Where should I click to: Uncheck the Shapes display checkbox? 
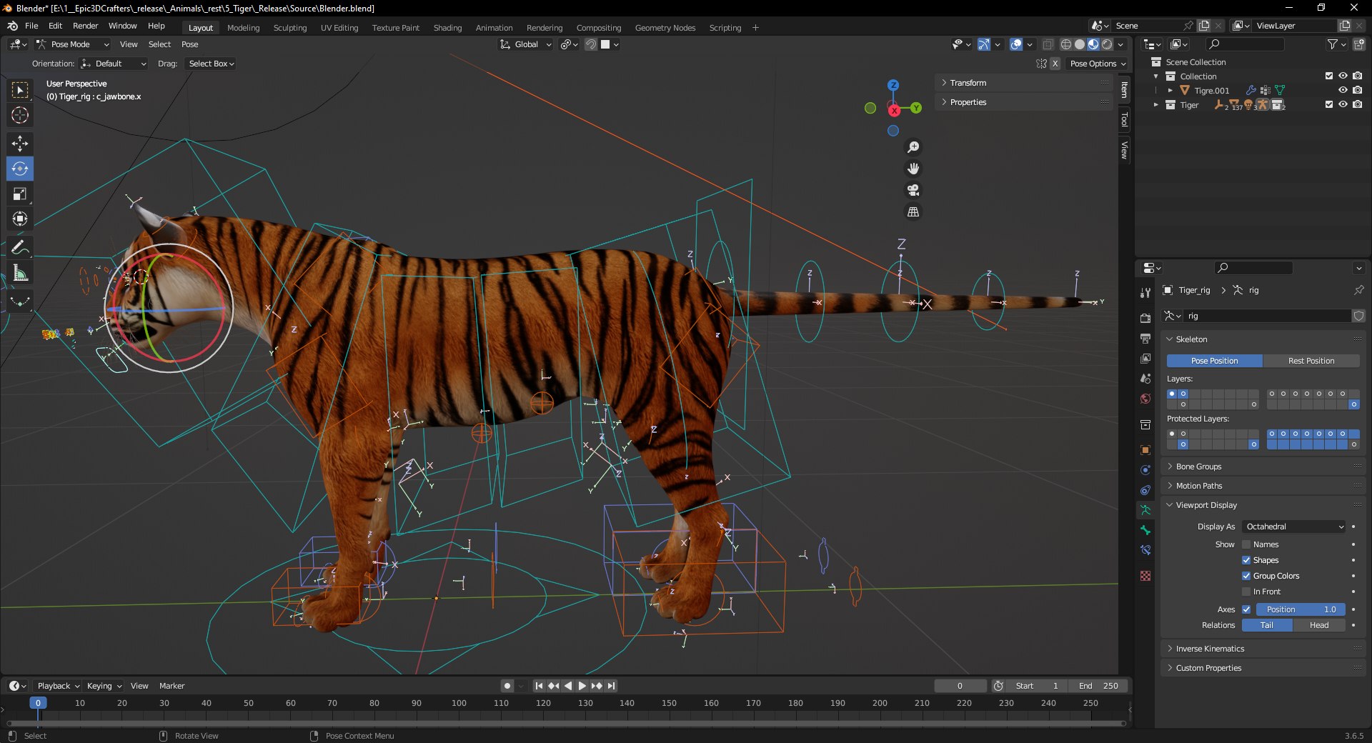[1246, 560]
